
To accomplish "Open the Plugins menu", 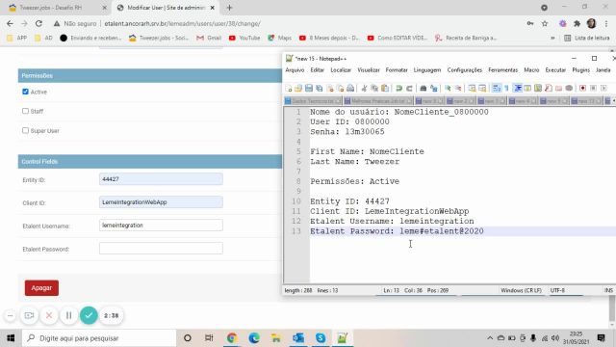I will click(580, 70).
